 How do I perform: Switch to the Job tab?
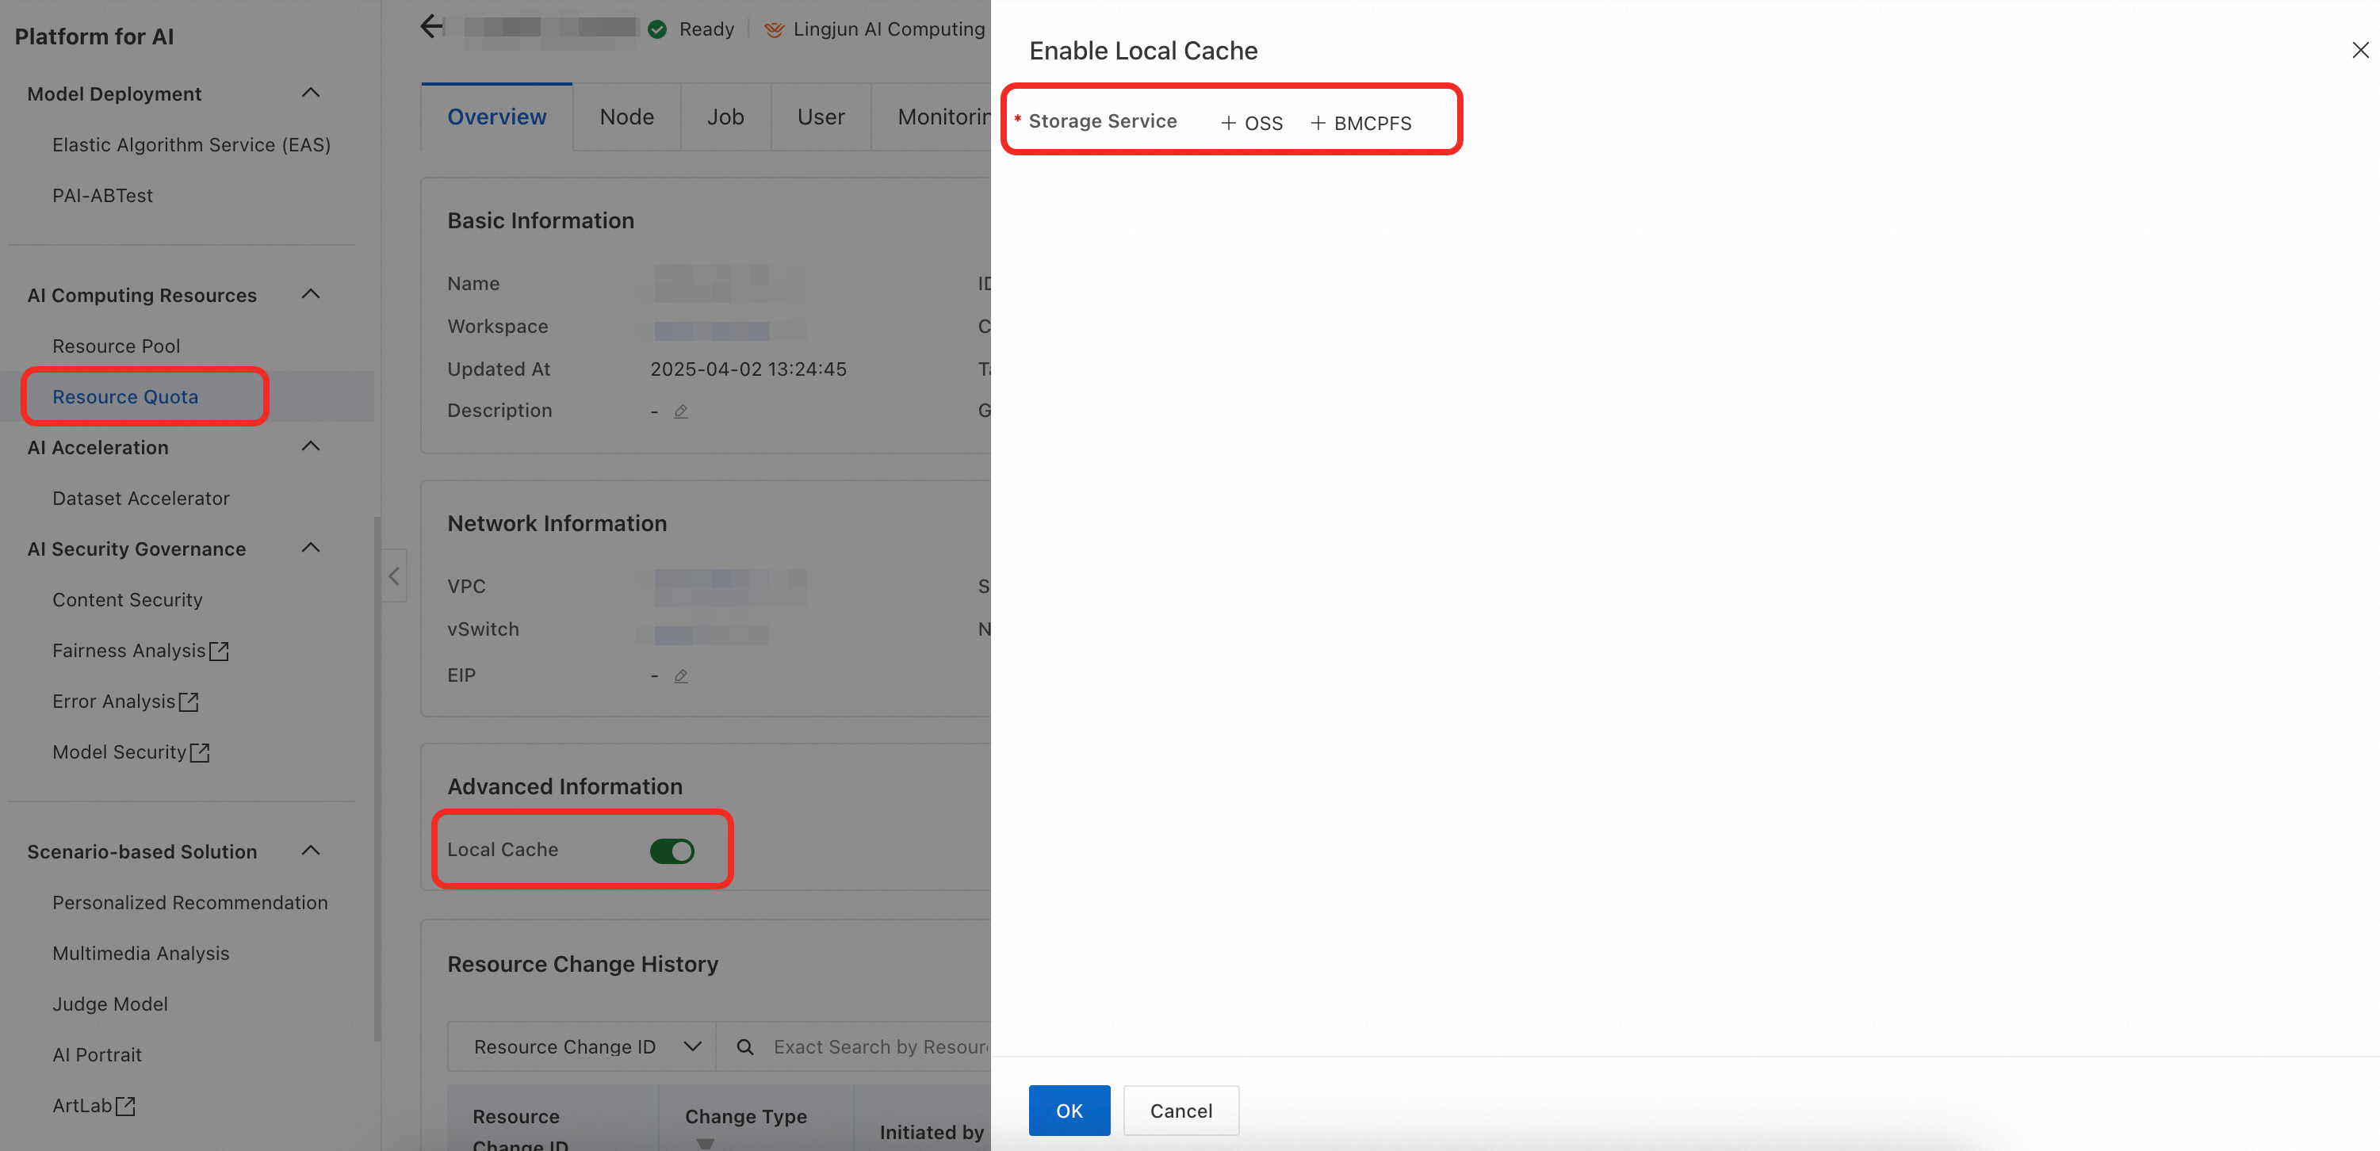tap(725, 117)
